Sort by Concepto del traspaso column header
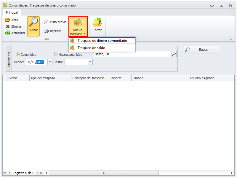 [90, 78]
